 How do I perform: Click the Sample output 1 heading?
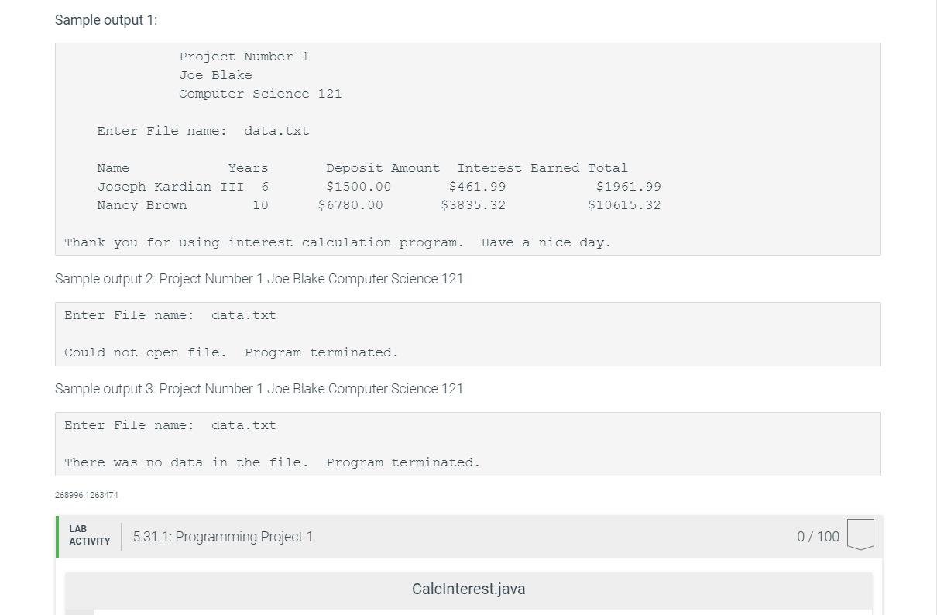pyautogui.click(x=105, y=19)
